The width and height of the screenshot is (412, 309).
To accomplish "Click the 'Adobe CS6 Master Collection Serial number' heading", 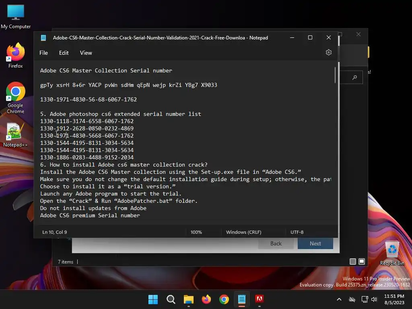I will pyautogui.click(x=106, y=71).
